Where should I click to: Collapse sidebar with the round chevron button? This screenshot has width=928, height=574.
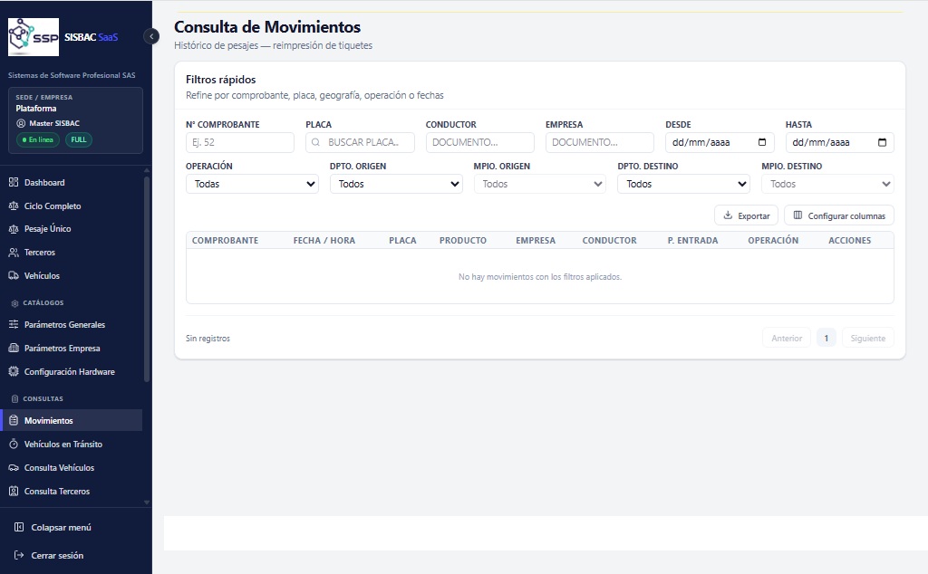151,36
